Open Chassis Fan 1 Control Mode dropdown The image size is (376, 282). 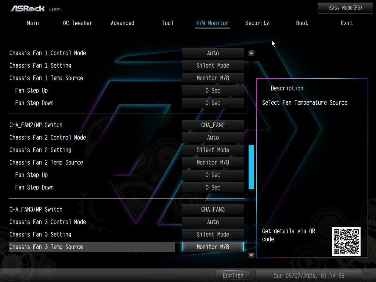coord(213,53)
